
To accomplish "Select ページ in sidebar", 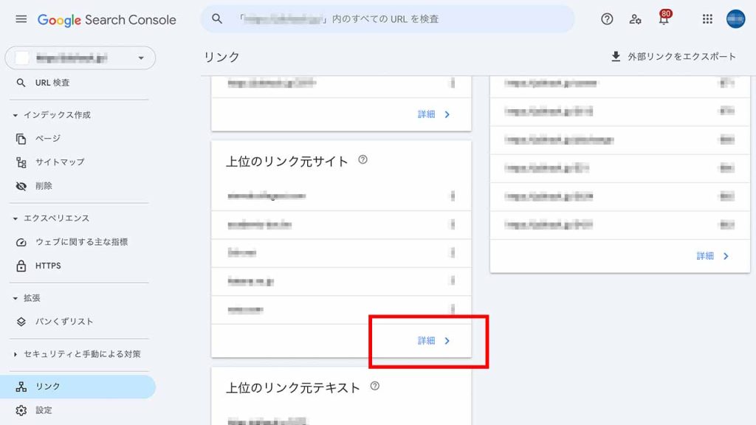I will (x=48, y=139).
